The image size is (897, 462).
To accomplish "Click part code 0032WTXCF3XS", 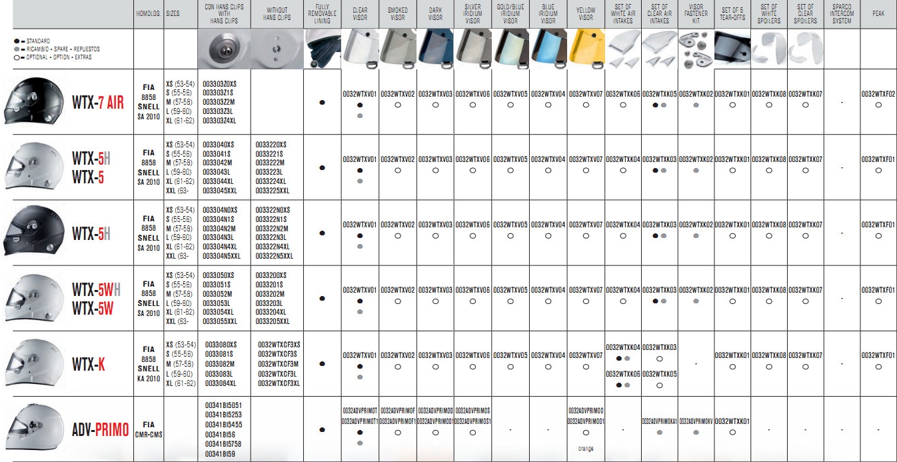I will point(279,345).
